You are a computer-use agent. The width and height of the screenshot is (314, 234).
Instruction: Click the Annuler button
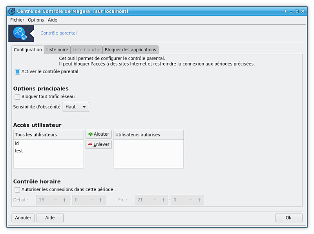point(23,218)
